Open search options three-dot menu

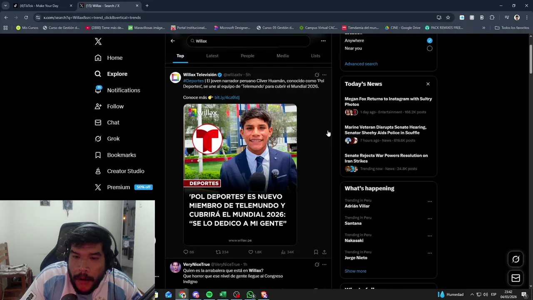pyautogui.click(x=323, y=41)
